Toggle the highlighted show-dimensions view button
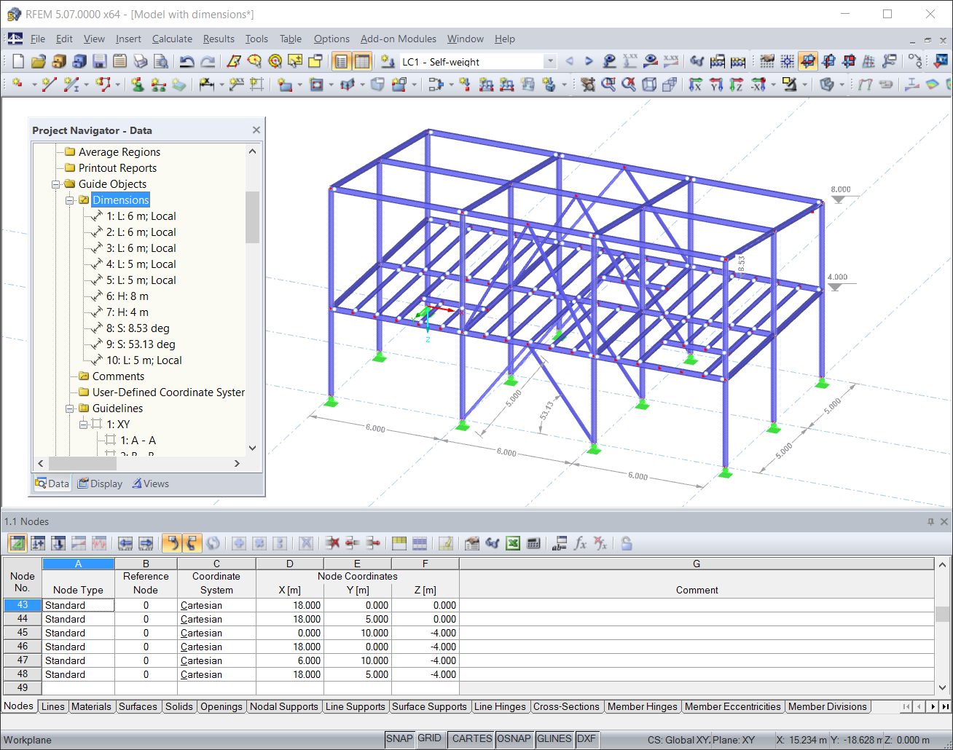The image size is (953, 750). [807, 62]
